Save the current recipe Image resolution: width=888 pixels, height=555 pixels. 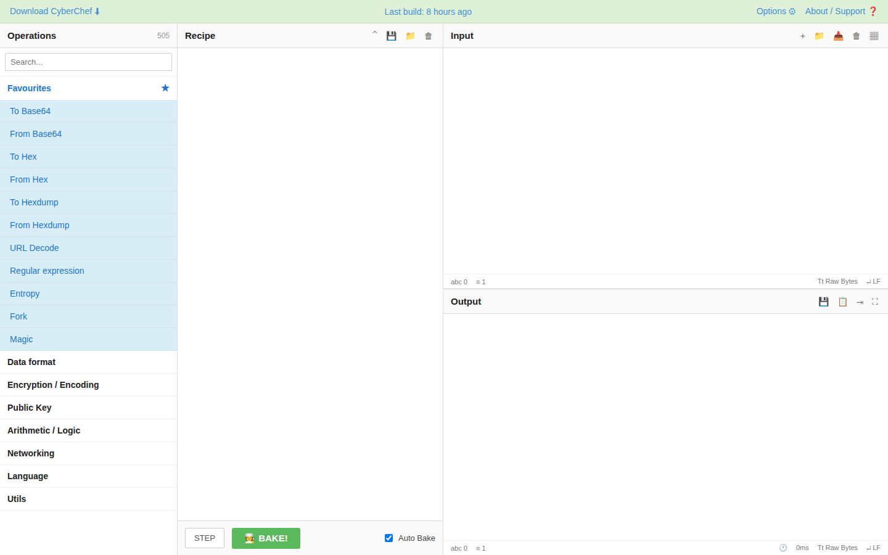point(391,36)
